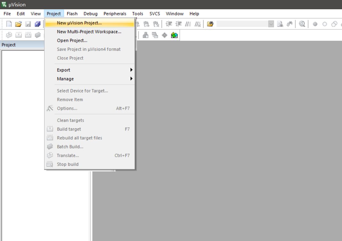Close the open Project menu

pos(54,14)
